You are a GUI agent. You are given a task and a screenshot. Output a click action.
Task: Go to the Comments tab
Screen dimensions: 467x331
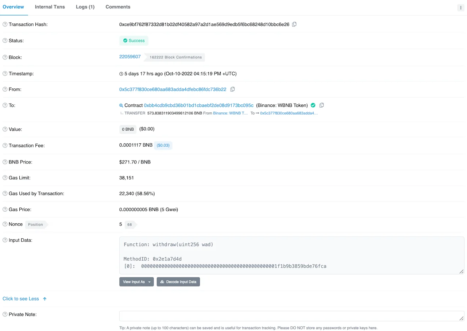click(118, 7)
